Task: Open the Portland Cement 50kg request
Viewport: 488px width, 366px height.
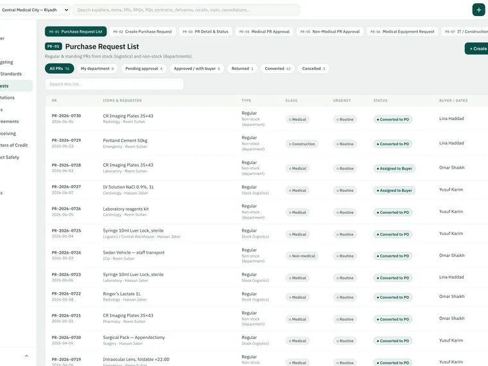Action: pyautogui.click(x=125, y=141)
